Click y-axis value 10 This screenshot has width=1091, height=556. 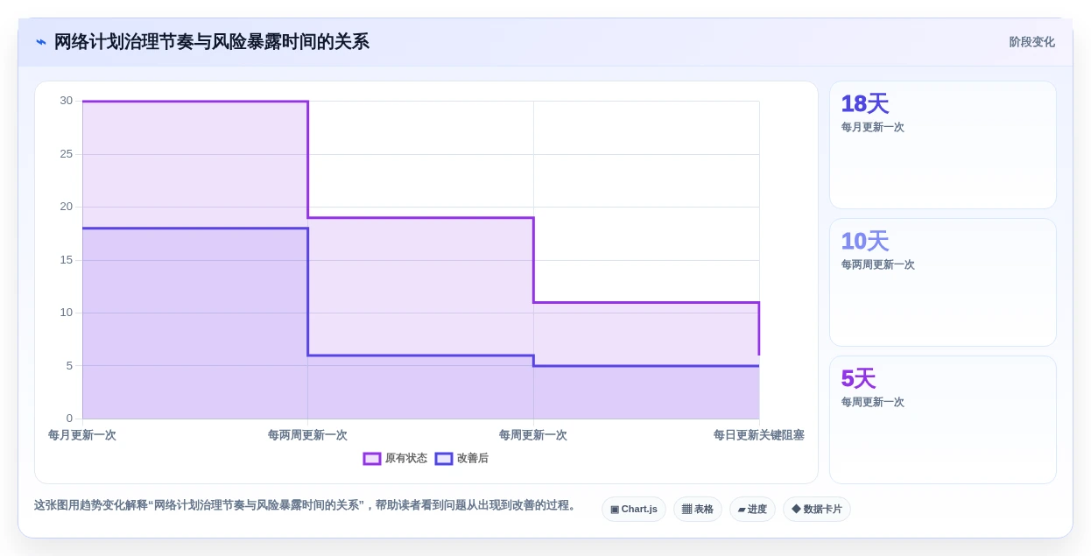pyautogui.click(x=67, y=313)
